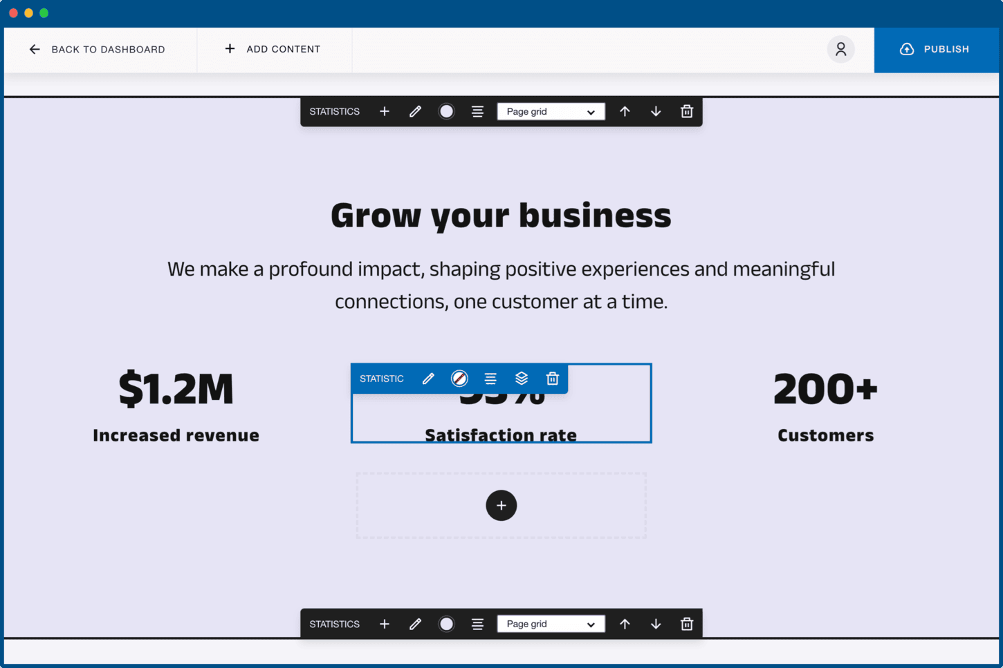Delete section using bottom Statistics toolbar trash
The image size is (1003, 668).
(x=687, y=624)
